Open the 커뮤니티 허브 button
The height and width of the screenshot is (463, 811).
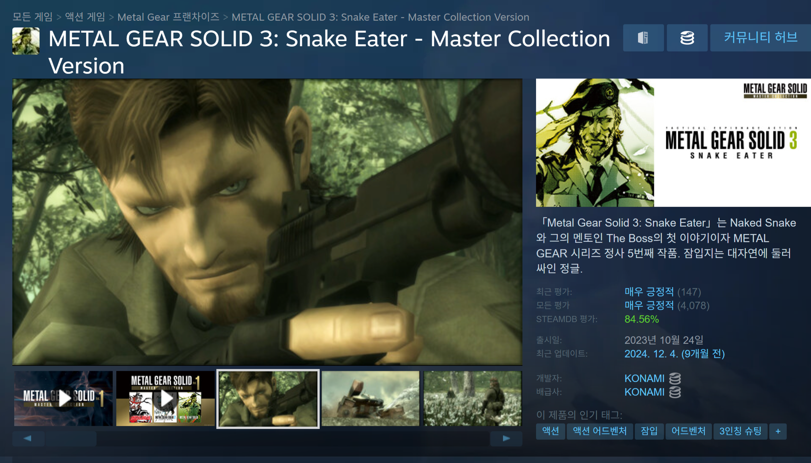(760, 38)
